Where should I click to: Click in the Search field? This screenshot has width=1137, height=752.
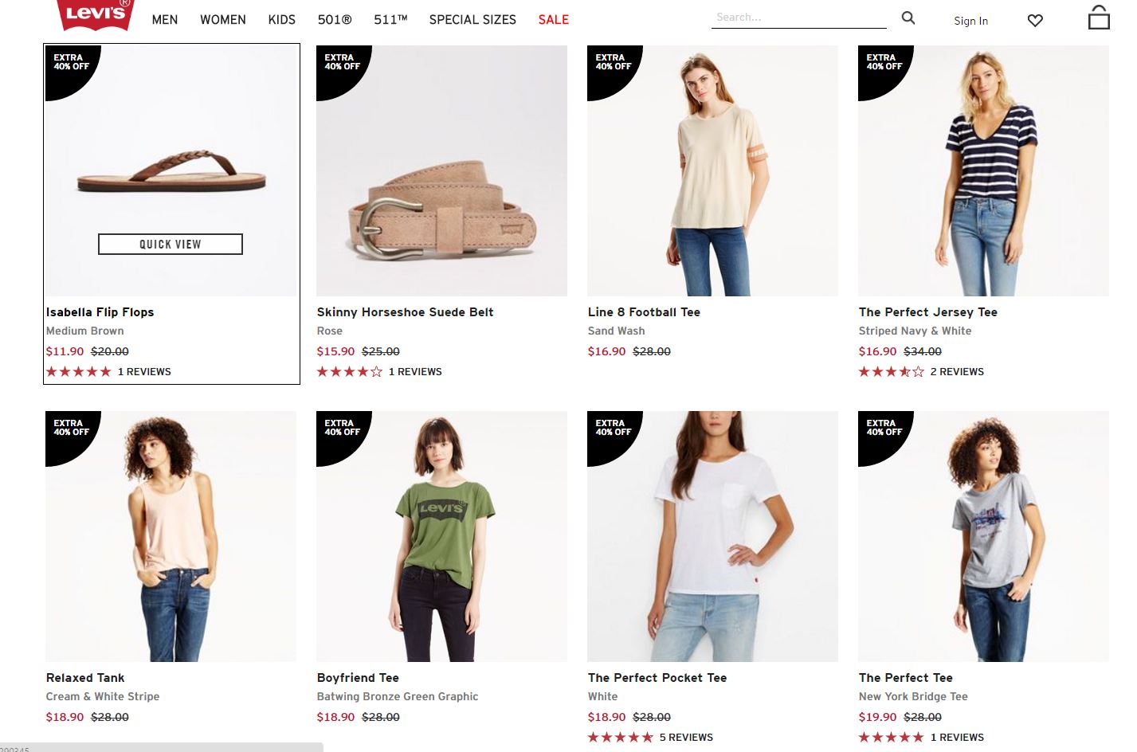(x=798, y=18)
